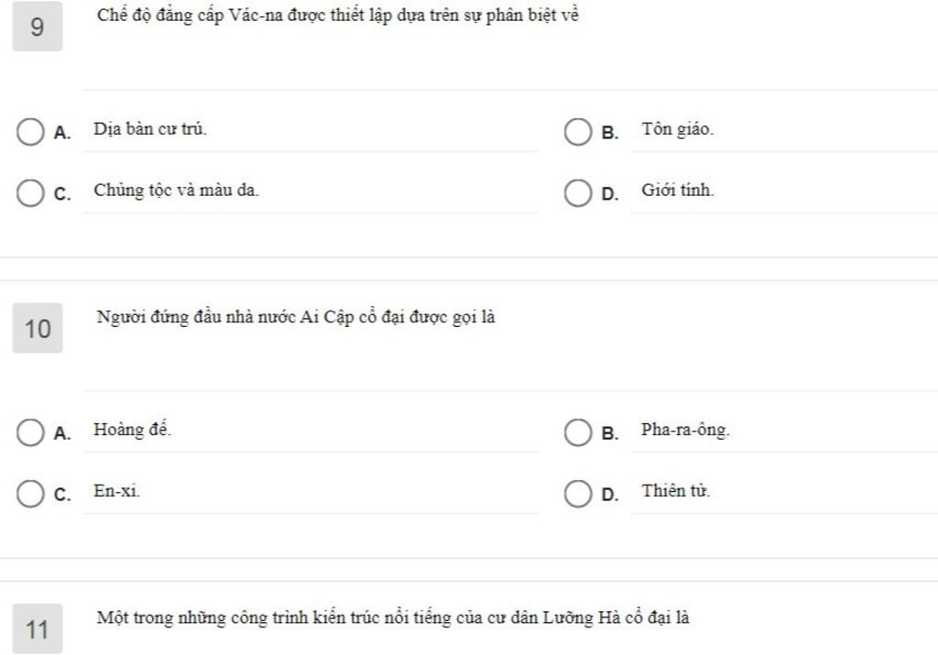
Task: Click question 11 text about Lưỡng Hà
Action: 392,617
